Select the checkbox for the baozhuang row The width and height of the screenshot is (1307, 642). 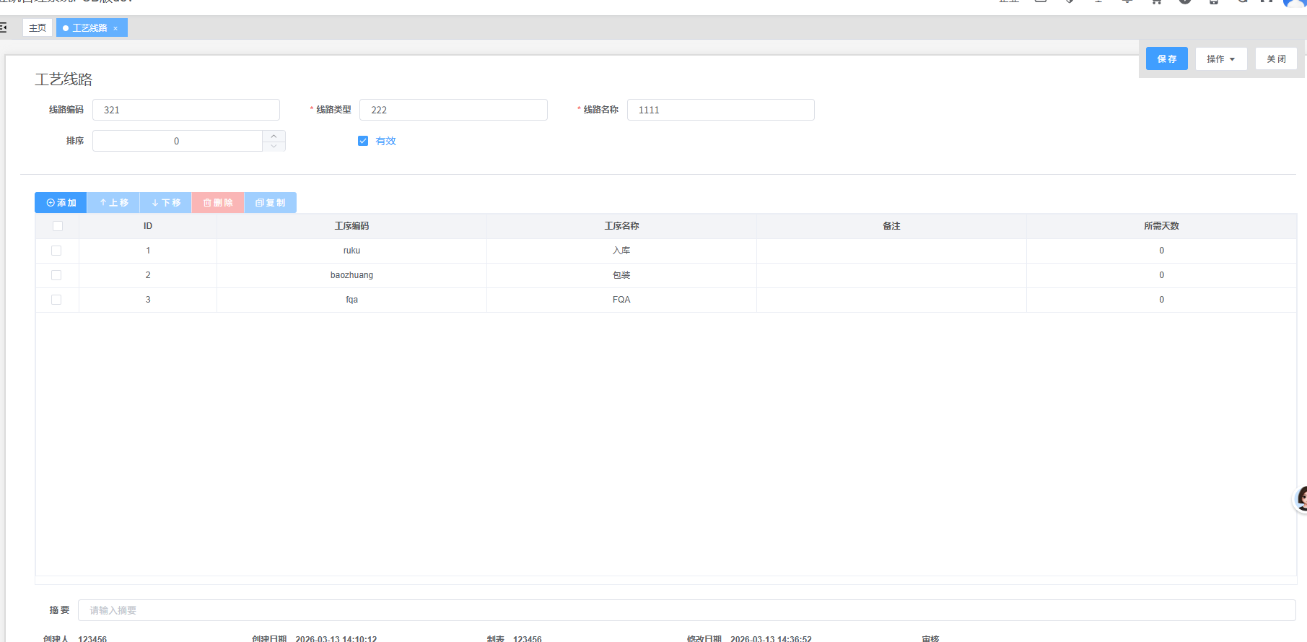click(56, 275)
